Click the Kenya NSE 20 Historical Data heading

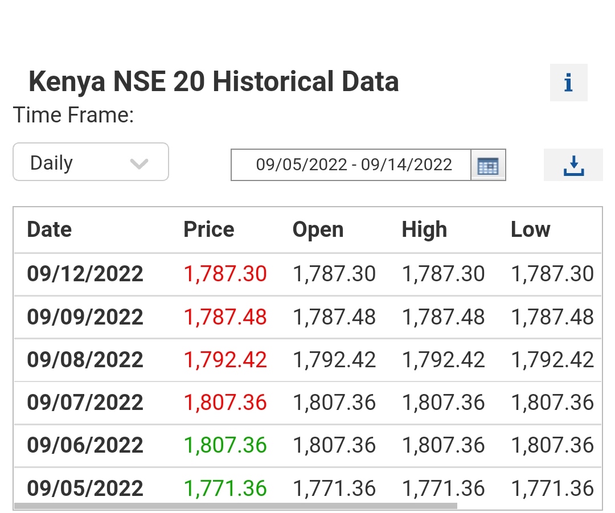tap(214, 81)
